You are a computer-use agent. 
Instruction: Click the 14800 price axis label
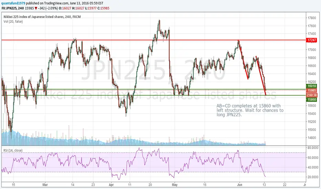pyautogui.click(x=312, y=138)
